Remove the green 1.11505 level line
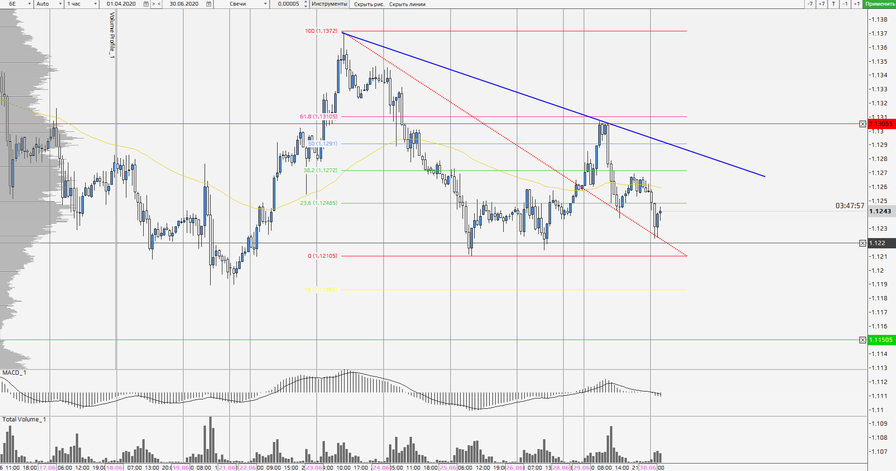896x471 pixels. pos(863,340)
